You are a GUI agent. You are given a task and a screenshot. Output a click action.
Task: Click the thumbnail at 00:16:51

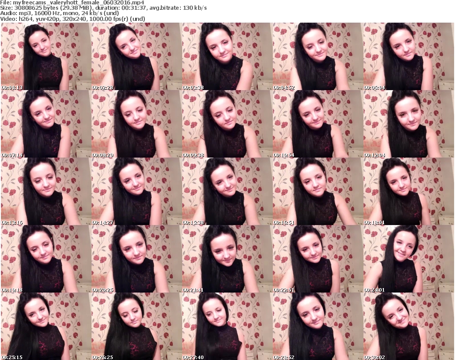click(x=317, y=192)
